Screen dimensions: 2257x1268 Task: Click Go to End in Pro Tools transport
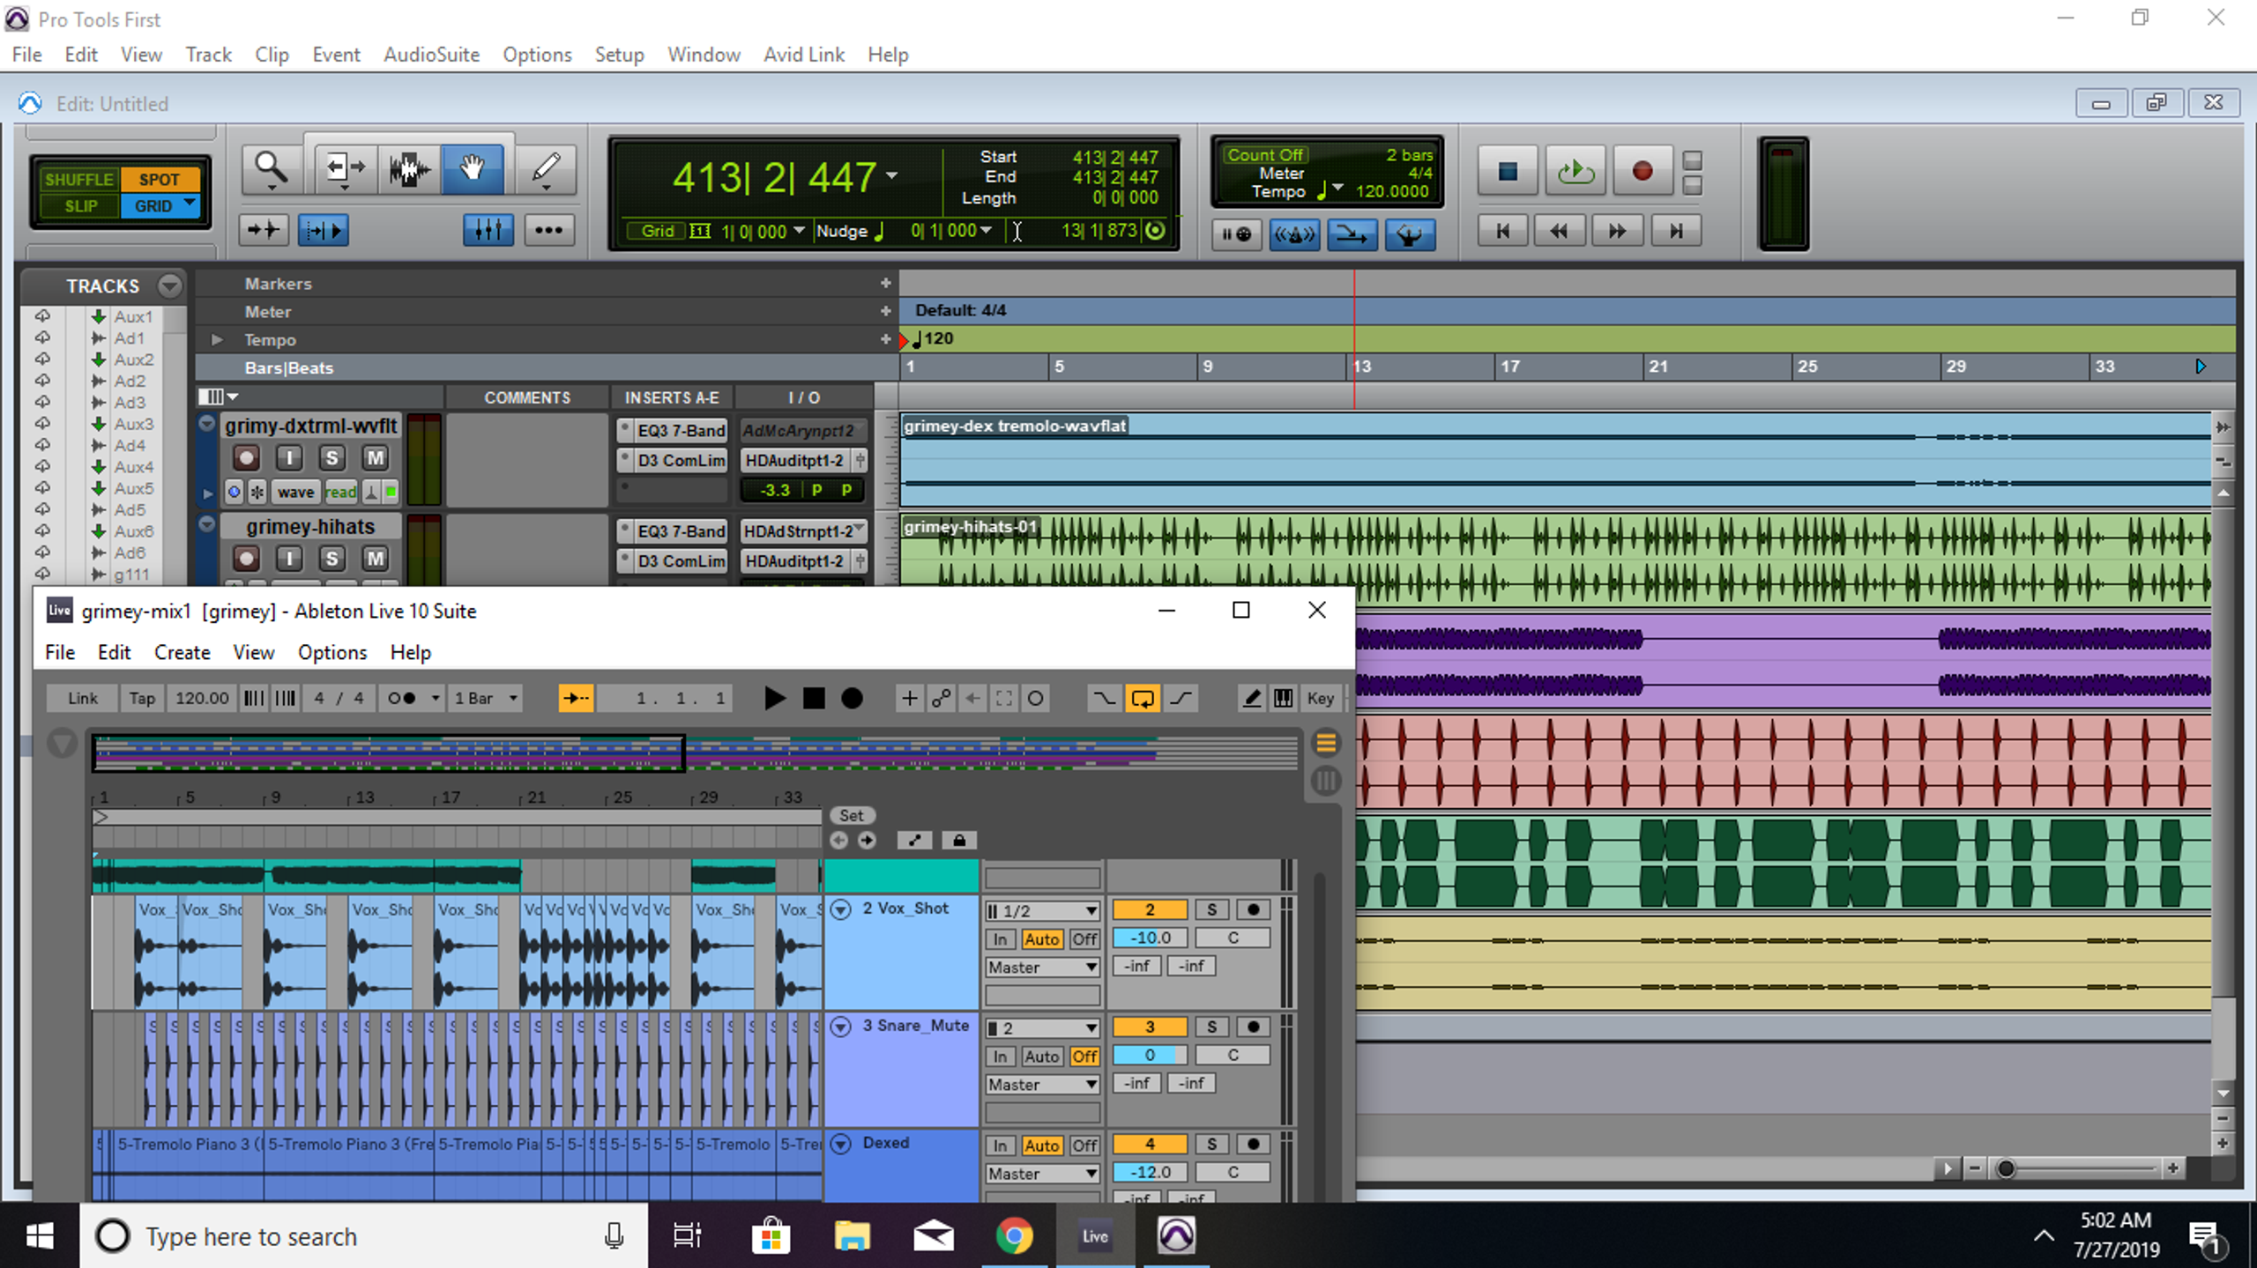(x=1676, y=231)
